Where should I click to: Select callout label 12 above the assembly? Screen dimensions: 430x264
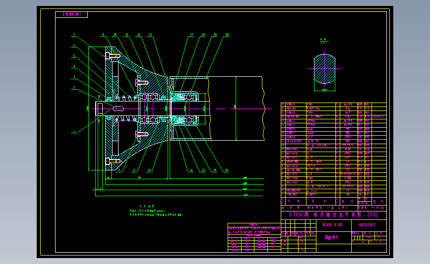[126, 35]
